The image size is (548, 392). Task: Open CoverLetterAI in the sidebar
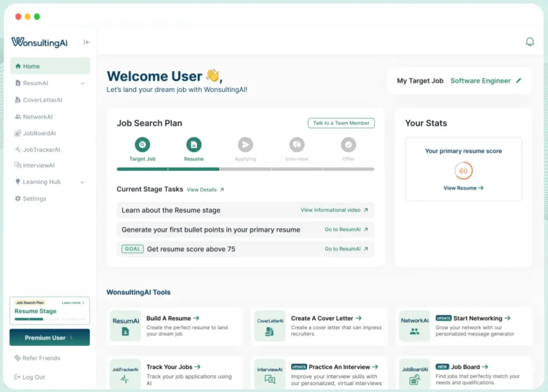[x=42, y=100]
